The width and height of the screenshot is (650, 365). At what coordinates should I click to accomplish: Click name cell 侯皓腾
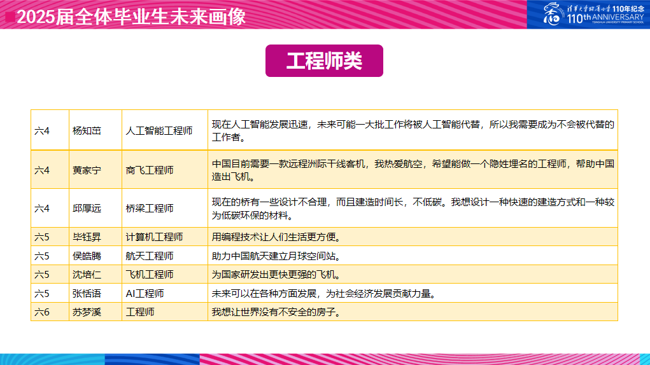[95, 256]
